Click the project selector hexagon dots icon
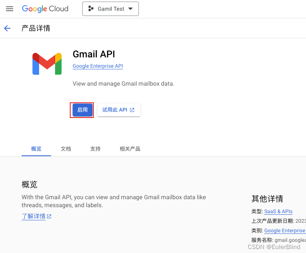Image resolution: width=306 pixels, height=253 pixels. [x=91, y=9]
